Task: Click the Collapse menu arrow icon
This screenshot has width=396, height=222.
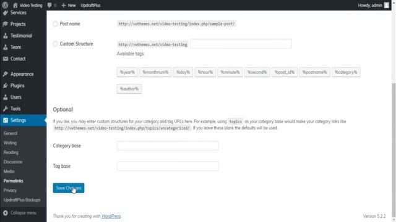Action: point(6,213)
